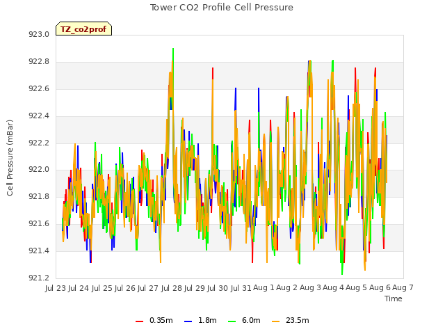Click the Jul 30 x-axis date label
Viewport: 445px width, 334px height.
pyautogui.click(x=218, y=288)
